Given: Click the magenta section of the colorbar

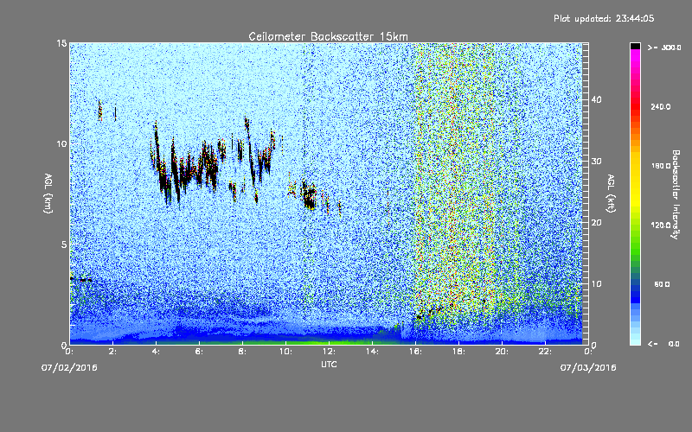Looking at the screenshot, I should [635, 60].
